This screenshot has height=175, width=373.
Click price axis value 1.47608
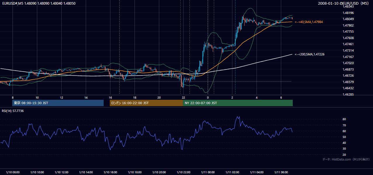[348, 38]
